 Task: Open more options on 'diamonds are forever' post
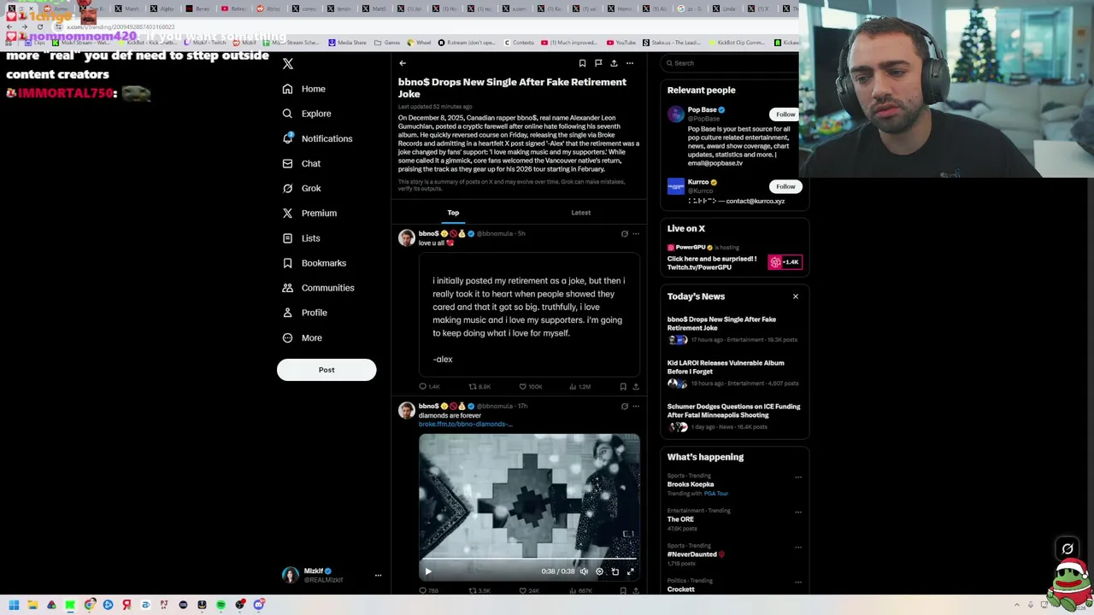[x=635, y=407]
